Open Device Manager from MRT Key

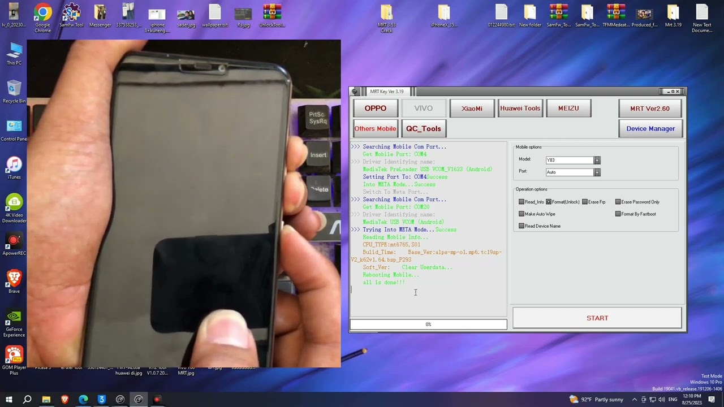coord(650,128)
